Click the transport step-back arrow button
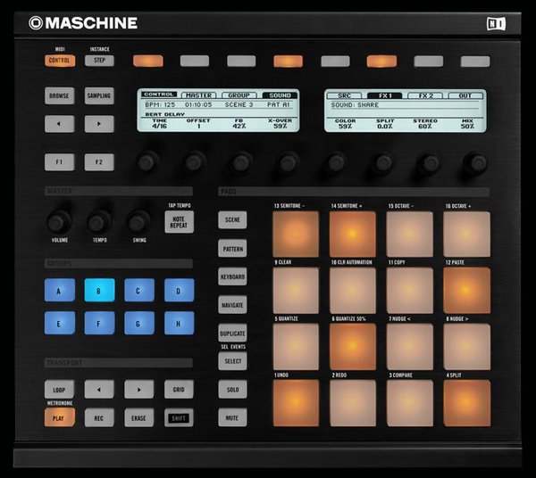The height and width of the screenshot is (478, 536). pyautogui.click(x=99, y=390)
